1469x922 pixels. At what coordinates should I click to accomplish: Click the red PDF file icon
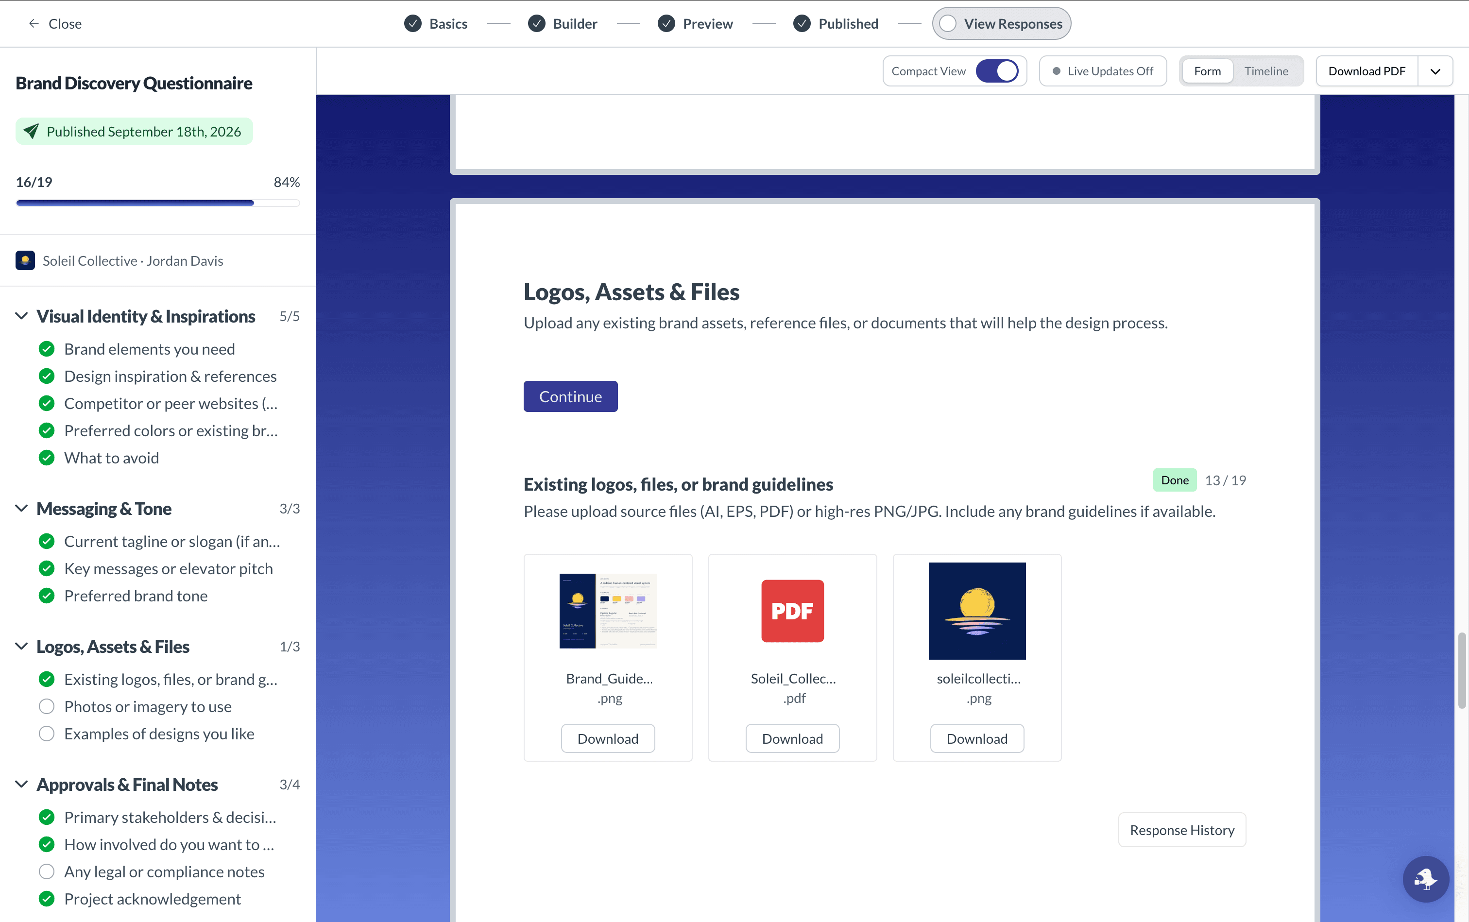coord(792,611)
